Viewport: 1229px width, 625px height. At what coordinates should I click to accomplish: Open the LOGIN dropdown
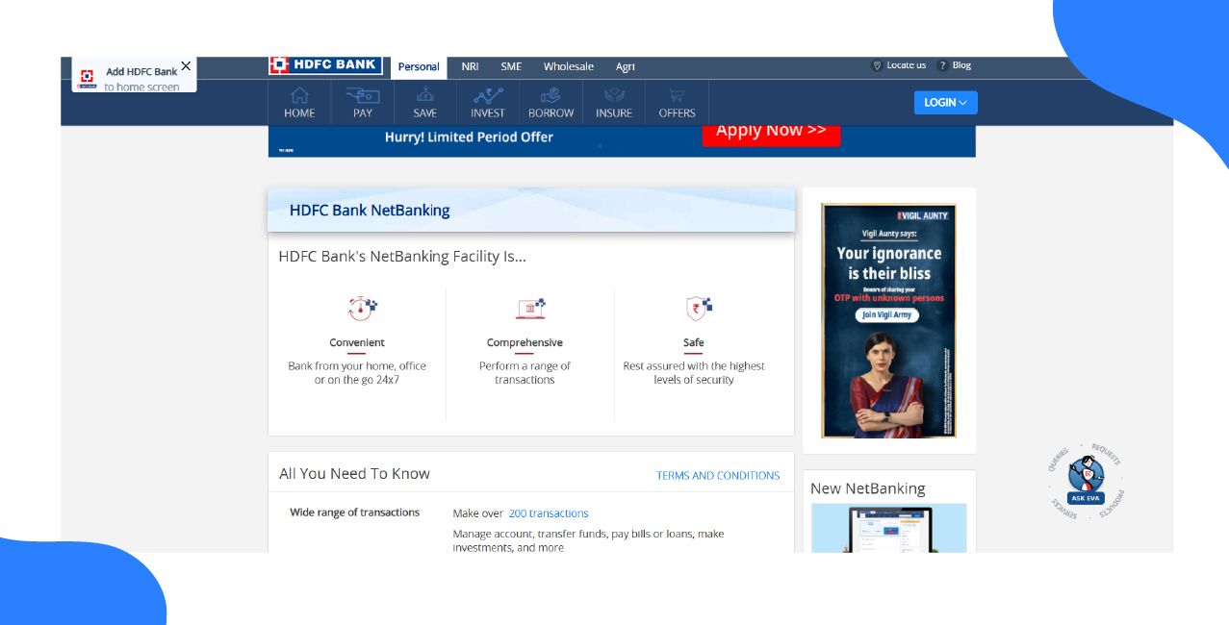(945, 102)
